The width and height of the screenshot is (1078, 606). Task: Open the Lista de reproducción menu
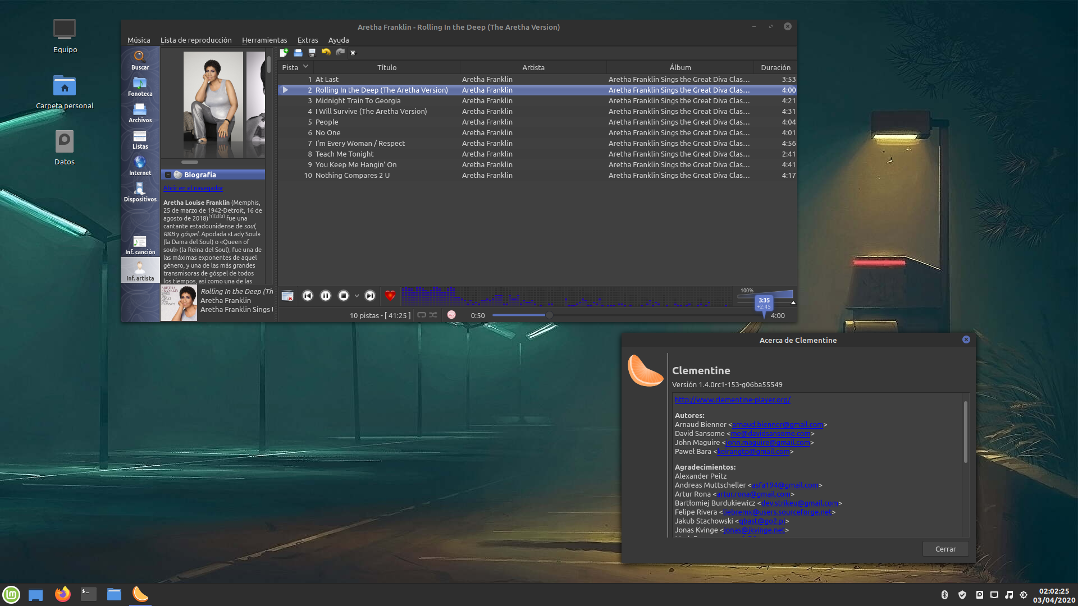pos(195,40)
